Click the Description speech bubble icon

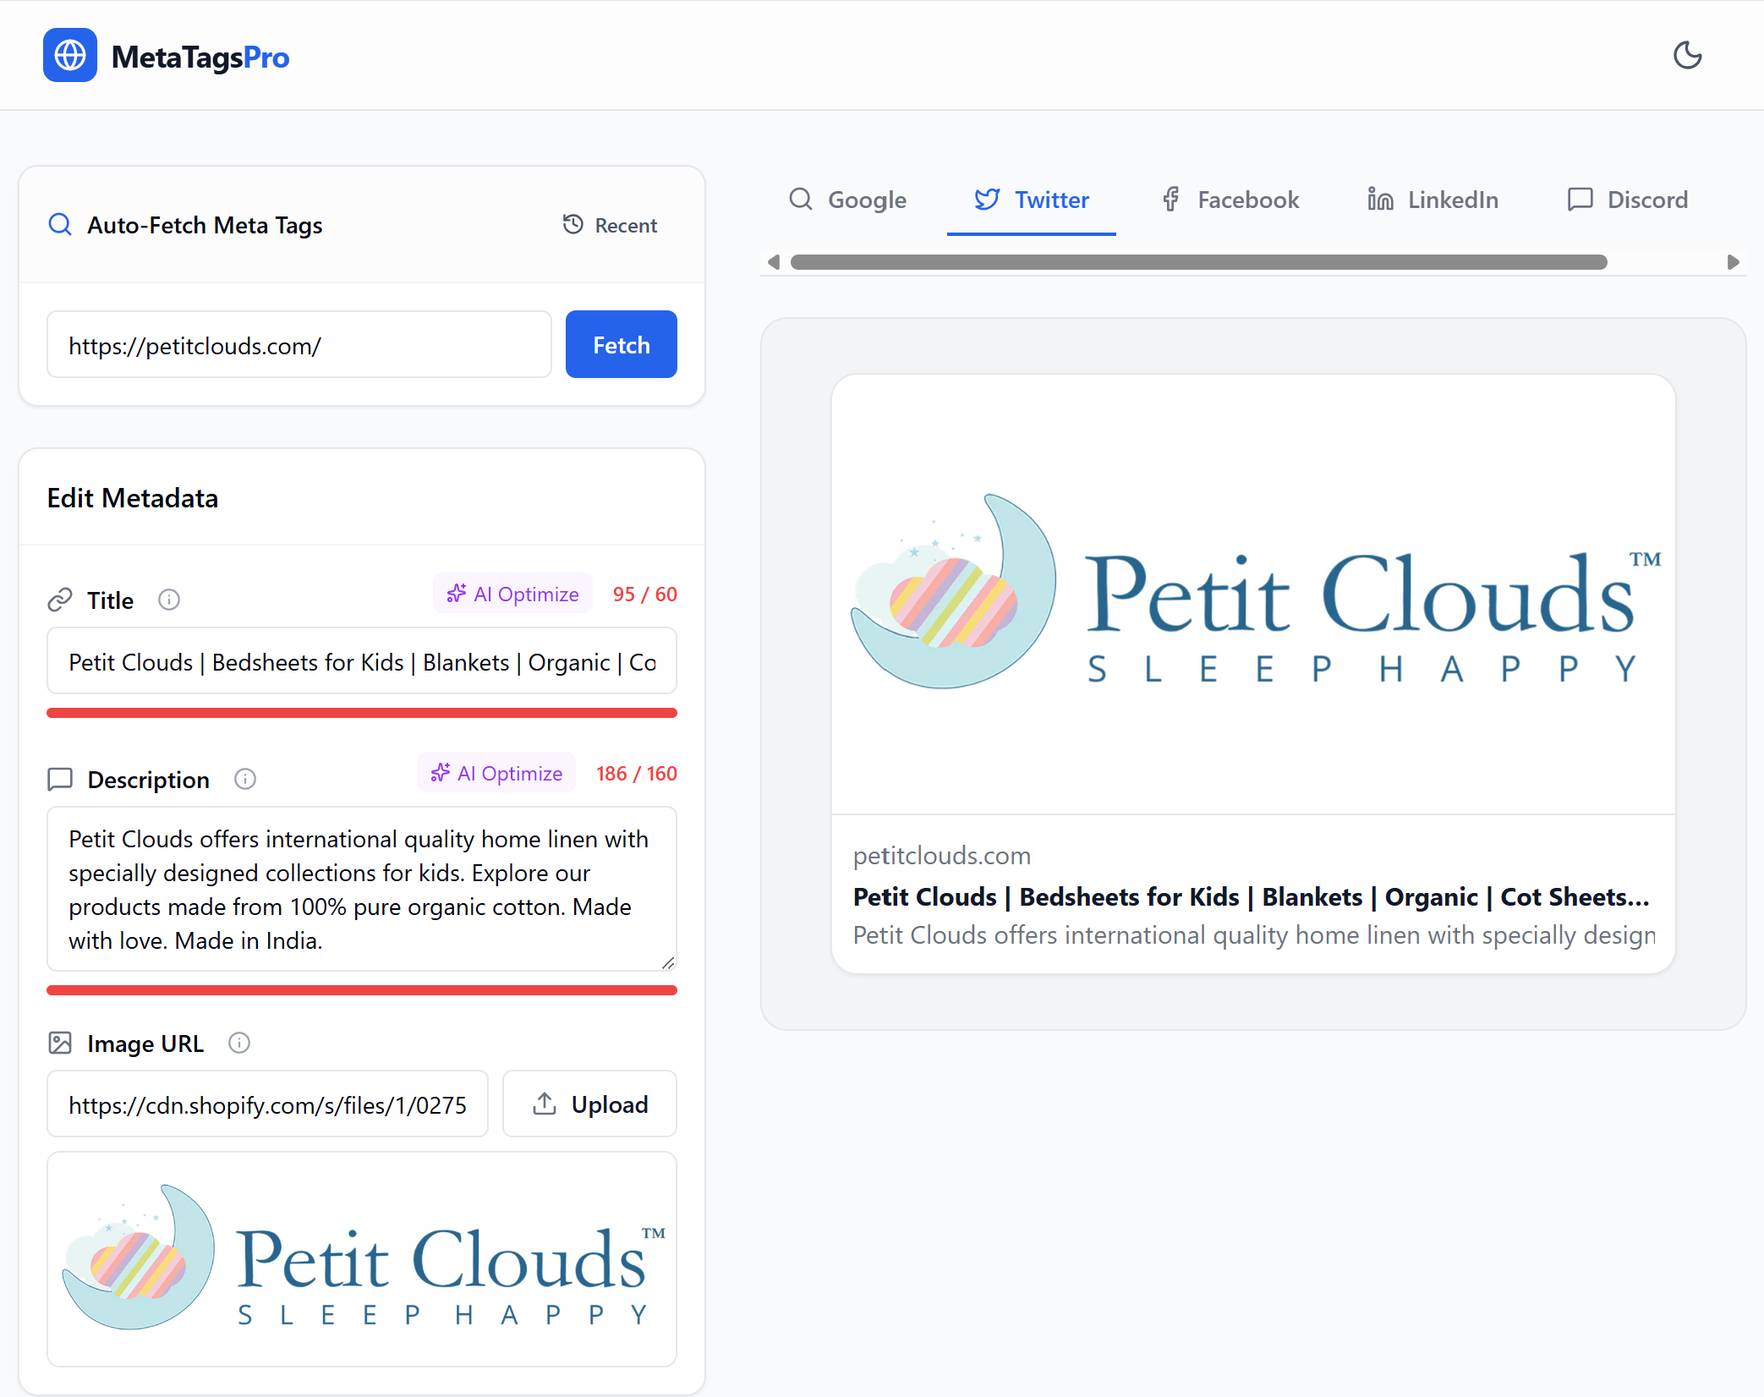point(60,780)
